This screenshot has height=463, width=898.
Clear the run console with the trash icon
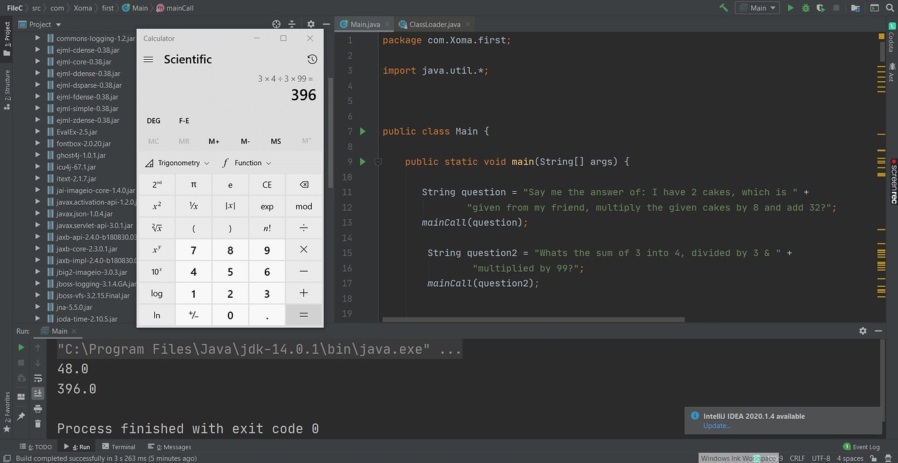coord(38,424)
